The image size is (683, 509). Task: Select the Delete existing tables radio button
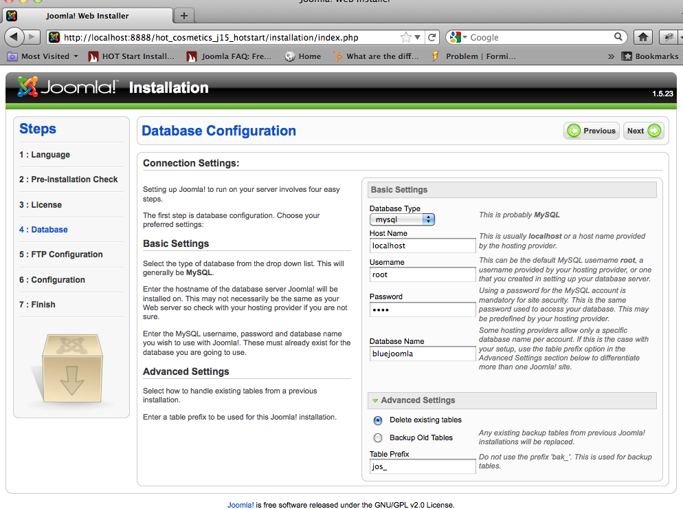click(378, 420)
